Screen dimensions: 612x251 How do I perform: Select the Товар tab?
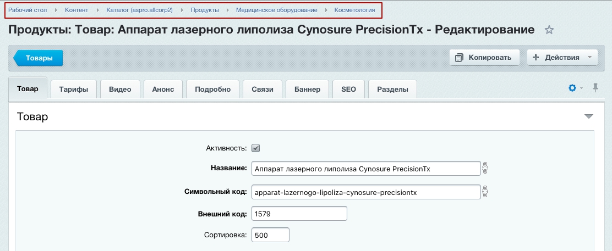(28, 88)
